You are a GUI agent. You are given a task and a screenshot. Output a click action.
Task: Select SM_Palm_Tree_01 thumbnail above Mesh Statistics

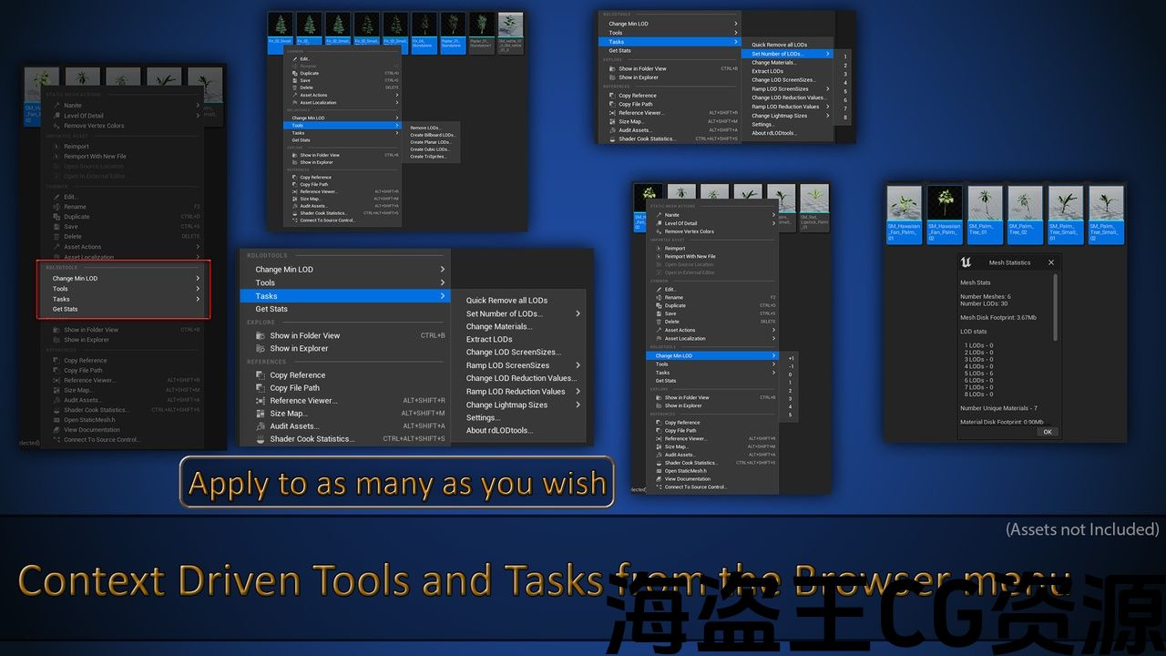point(985,213)
